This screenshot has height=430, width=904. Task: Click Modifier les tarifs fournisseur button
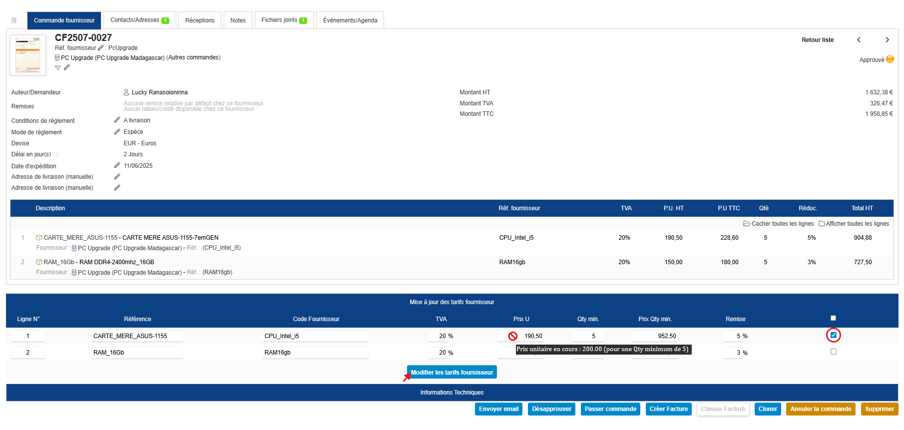tap(452, 373)
